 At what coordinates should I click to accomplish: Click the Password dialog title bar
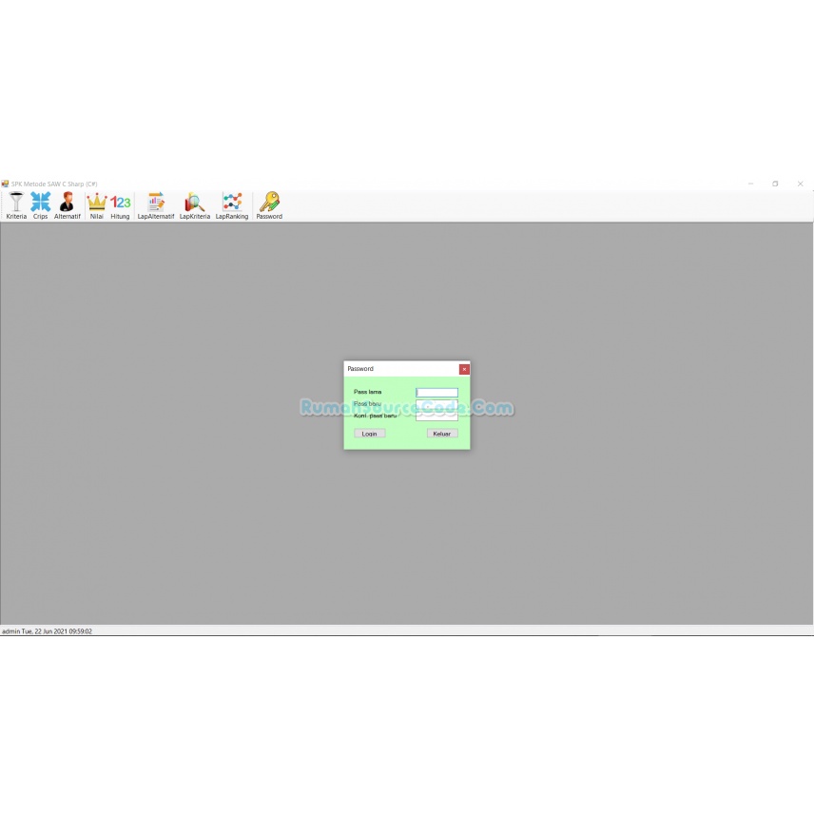coord(401,369)
